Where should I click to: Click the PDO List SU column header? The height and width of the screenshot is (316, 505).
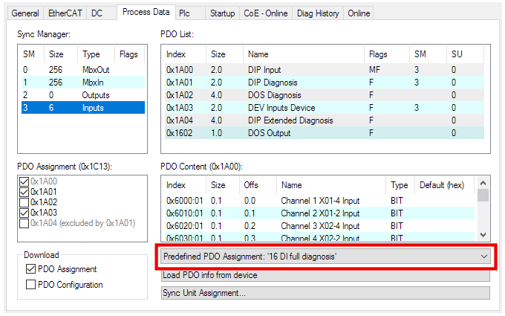click(x=465, y=54)
